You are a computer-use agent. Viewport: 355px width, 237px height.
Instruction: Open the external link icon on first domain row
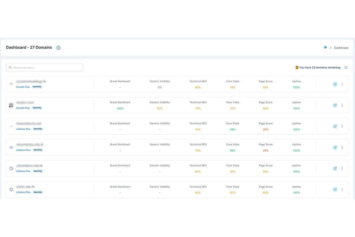click(335, 84)
